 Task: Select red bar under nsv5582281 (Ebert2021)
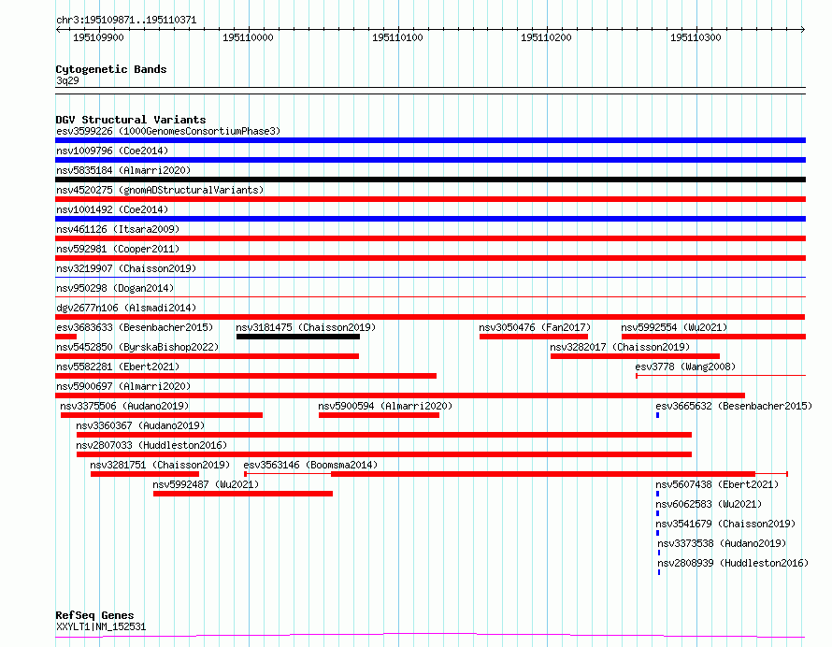246,376
